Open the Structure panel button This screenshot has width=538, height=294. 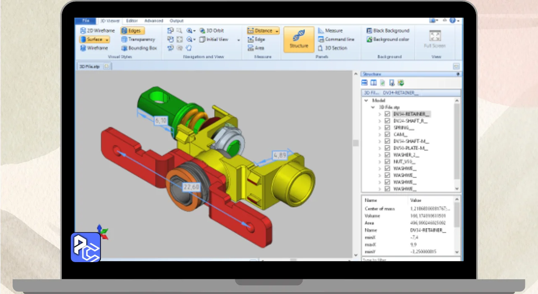click(x=299, y=39)
